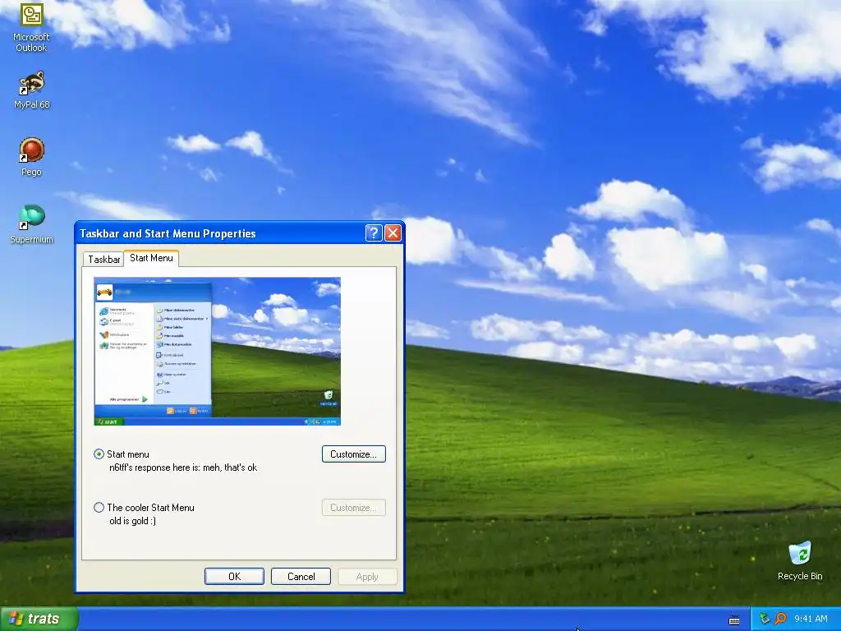The image size is (841, 631).
Task: Click the help question mark button in the dialog title bar
Action: [x=374, y=233]
